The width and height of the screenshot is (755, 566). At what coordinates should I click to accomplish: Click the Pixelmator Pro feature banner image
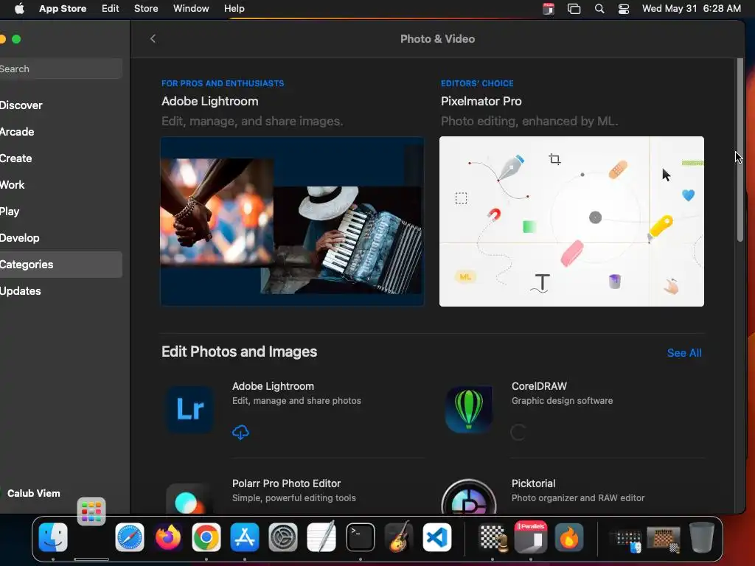[x=571, y=221]
